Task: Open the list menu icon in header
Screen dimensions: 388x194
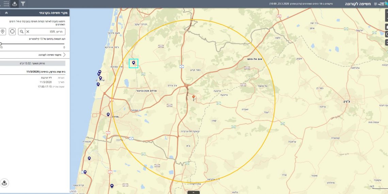Action: [x=6, y=4]
